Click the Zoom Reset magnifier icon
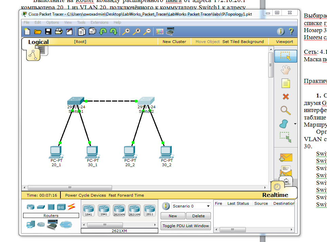The height and width of the screenshot is (242, 327). [137, 31]
